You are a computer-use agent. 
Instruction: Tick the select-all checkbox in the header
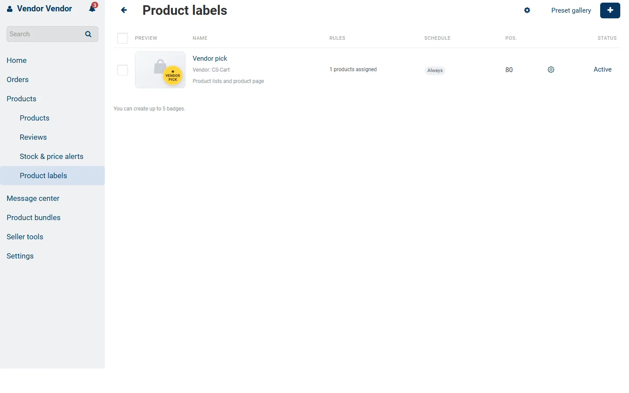coord(122,38)
